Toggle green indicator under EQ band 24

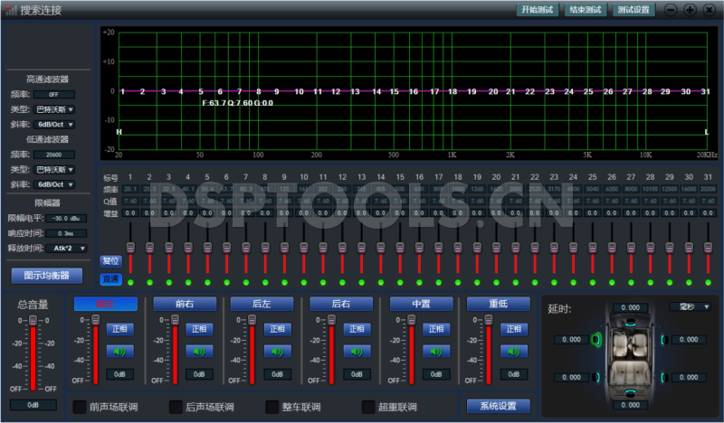tap(573, 282)
